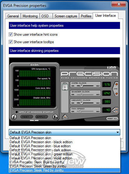Toggle Show user interface hint icons

point(11,34)
